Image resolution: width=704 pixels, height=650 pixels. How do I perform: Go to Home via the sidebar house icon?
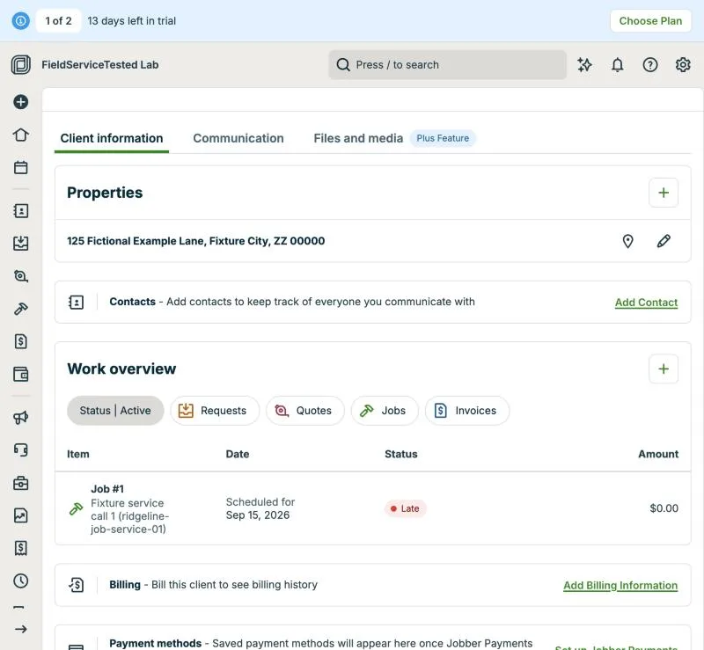coord(20,135)
